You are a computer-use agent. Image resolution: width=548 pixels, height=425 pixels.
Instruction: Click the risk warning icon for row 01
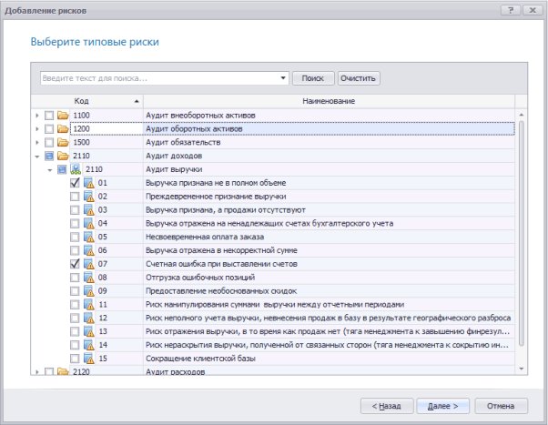tap(89, 183)
